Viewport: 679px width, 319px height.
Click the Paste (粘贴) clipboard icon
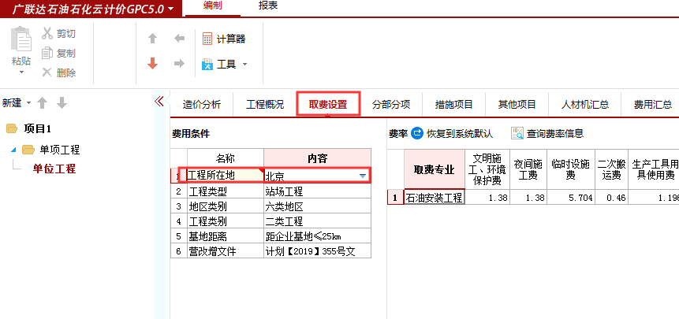pos(21,39)
